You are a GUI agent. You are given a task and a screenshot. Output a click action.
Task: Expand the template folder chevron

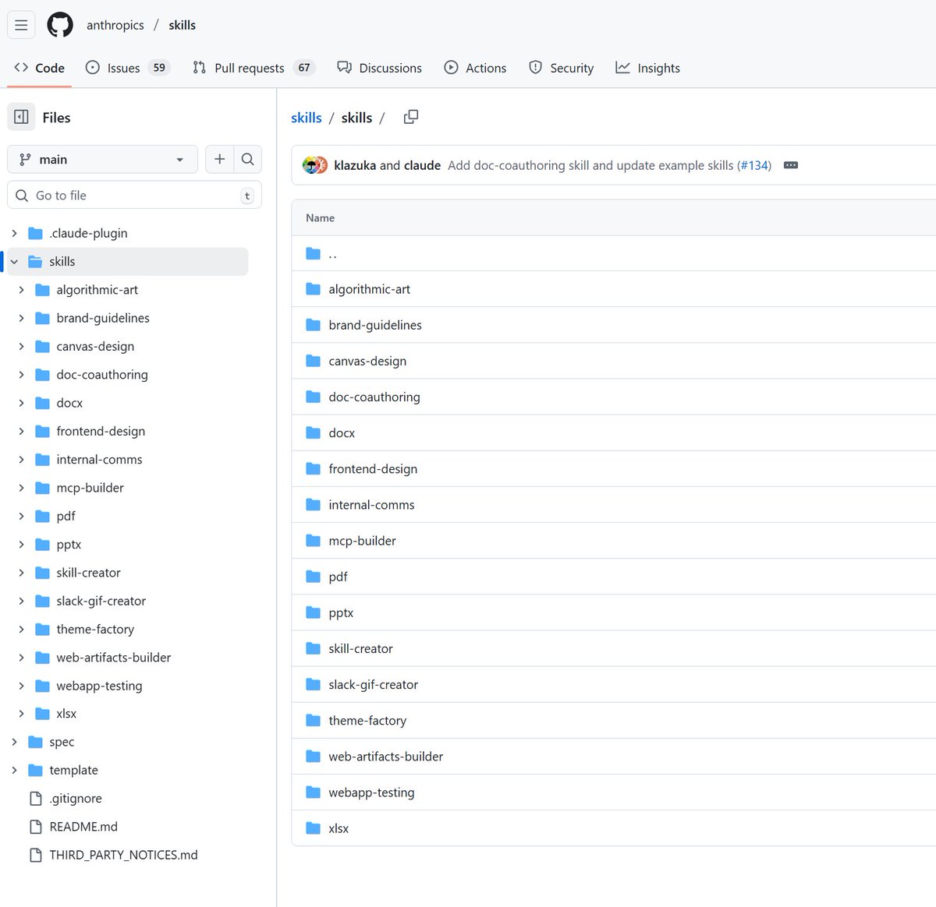point(14,770)
